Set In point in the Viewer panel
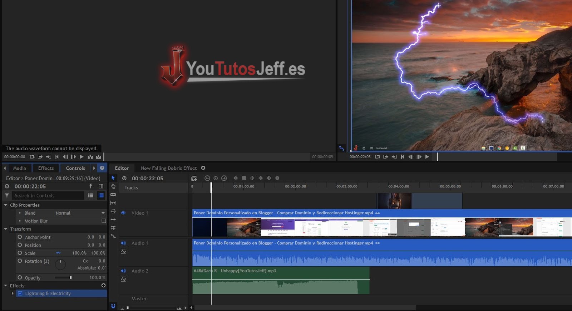This screenshot has width=572, height=311. (386, 157)
